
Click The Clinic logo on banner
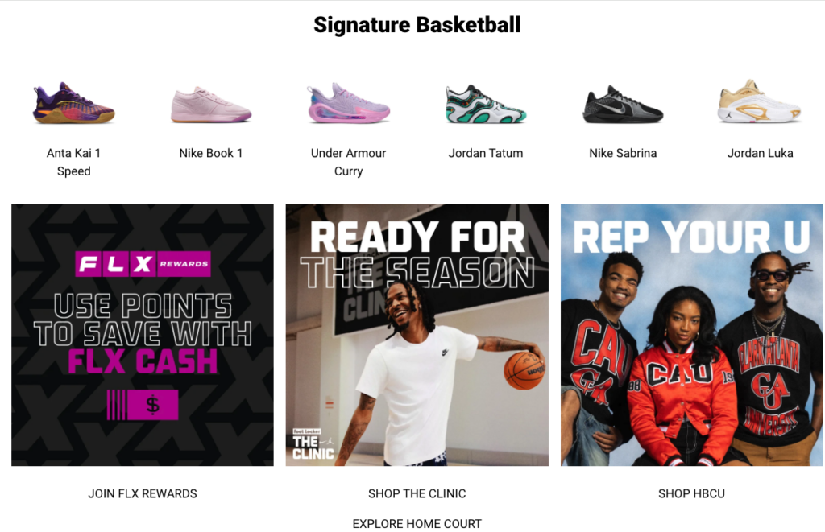click(x=313, y=445)
